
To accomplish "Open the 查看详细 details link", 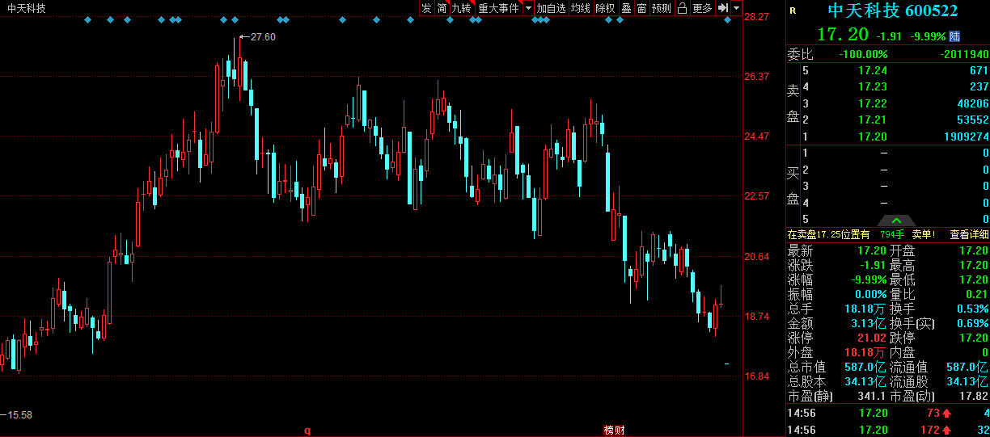I will [x=969, y=234].
